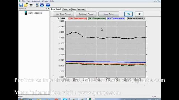Click the blue Download data icon
This screenshot has width=179, height=100.
(42, 5)
